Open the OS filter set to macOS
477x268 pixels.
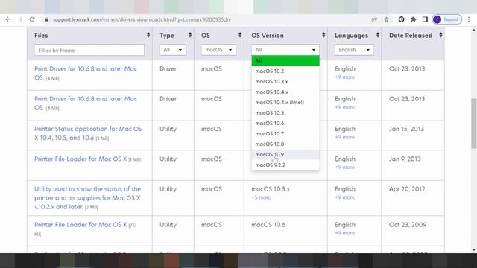(218, 50)
